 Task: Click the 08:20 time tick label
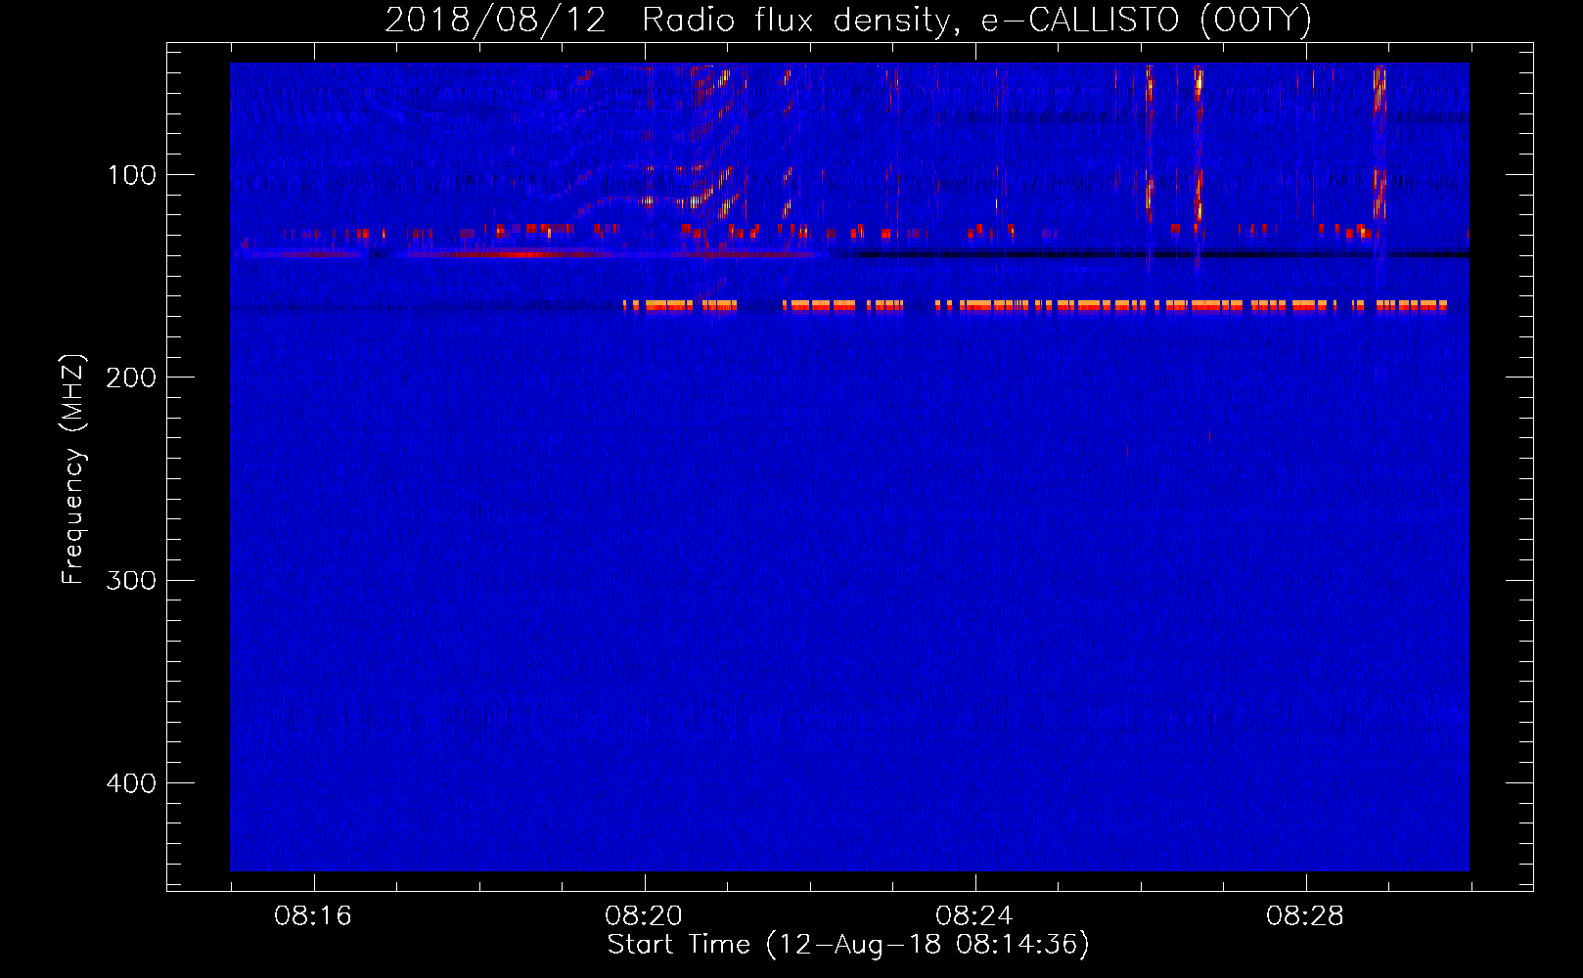644,915
